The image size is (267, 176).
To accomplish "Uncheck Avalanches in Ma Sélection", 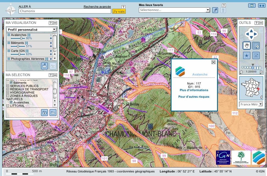I will pos(11,102).
